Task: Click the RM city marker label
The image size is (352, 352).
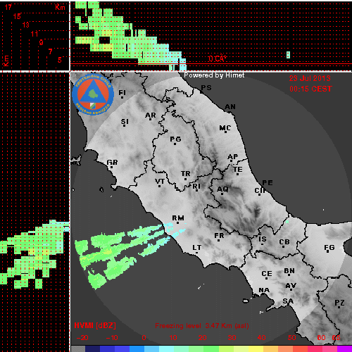Action: (x=178, y=218)
